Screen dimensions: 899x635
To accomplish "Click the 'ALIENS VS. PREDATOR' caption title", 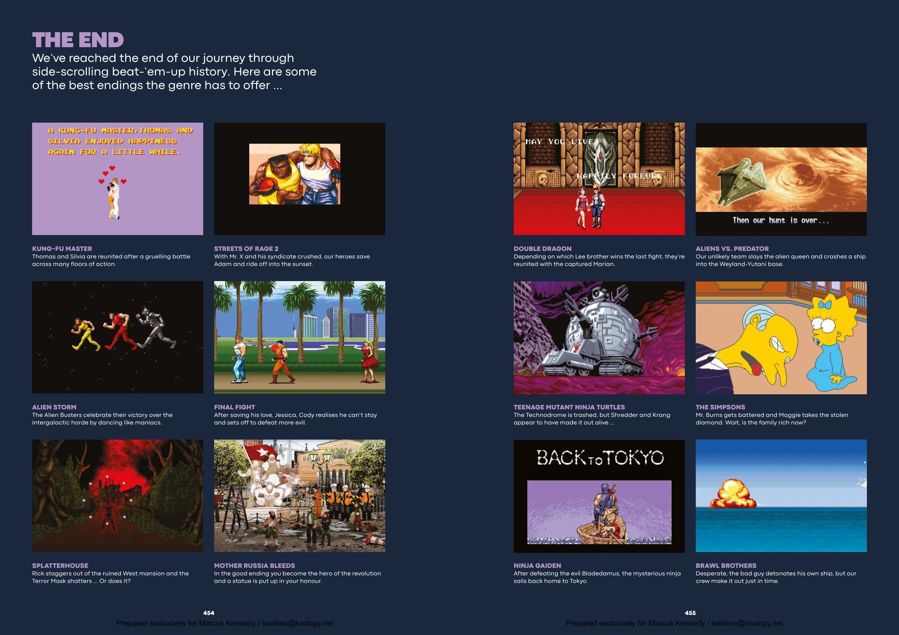I will click(x=732, y=249).
